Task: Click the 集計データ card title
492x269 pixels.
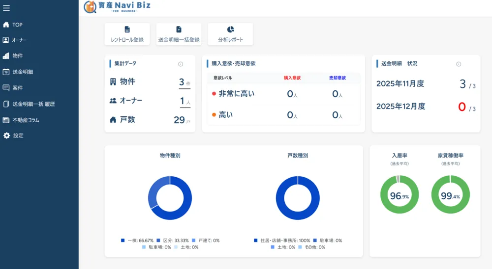Action: point(125,64)
